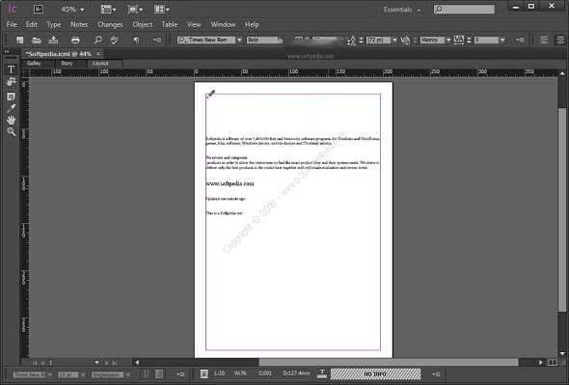The width and height of the screenshot is (569, 385).
Task: Open the Object menu
Action: (143, 24)
